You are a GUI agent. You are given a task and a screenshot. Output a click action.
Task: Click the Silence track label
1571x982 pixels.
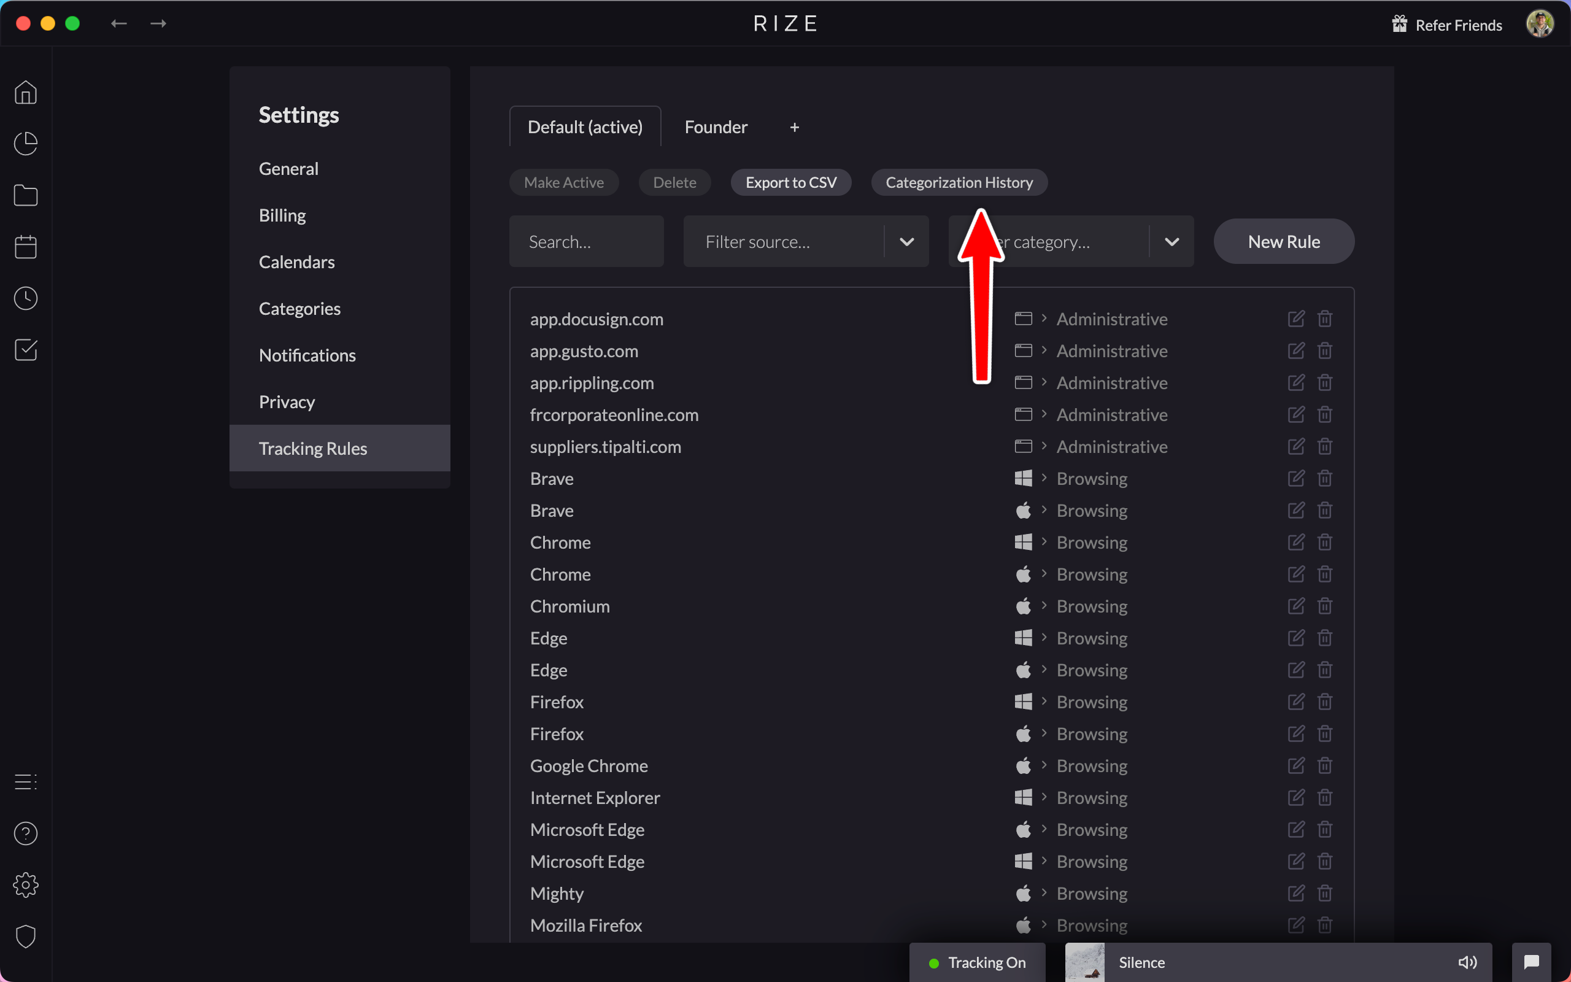pos(1141,962)
